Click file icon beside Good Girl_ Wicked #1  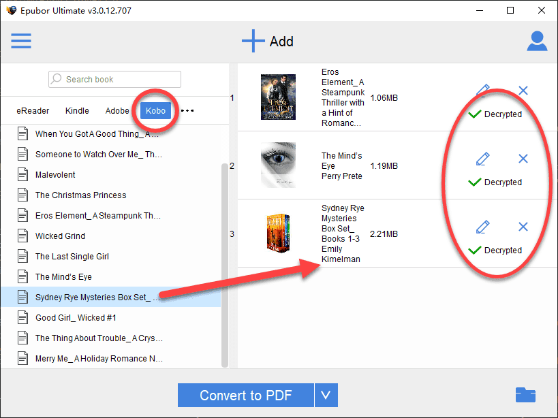(22, 317)
